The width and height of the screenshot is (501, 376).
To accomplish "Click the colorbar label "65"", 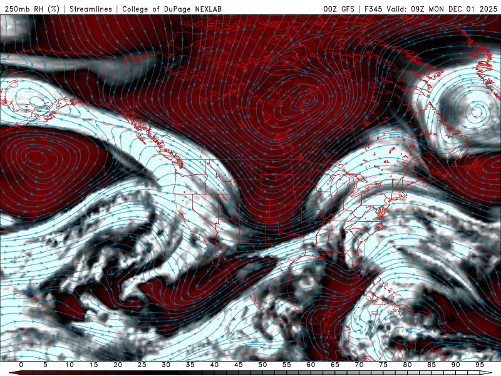I will click(335, 365).
